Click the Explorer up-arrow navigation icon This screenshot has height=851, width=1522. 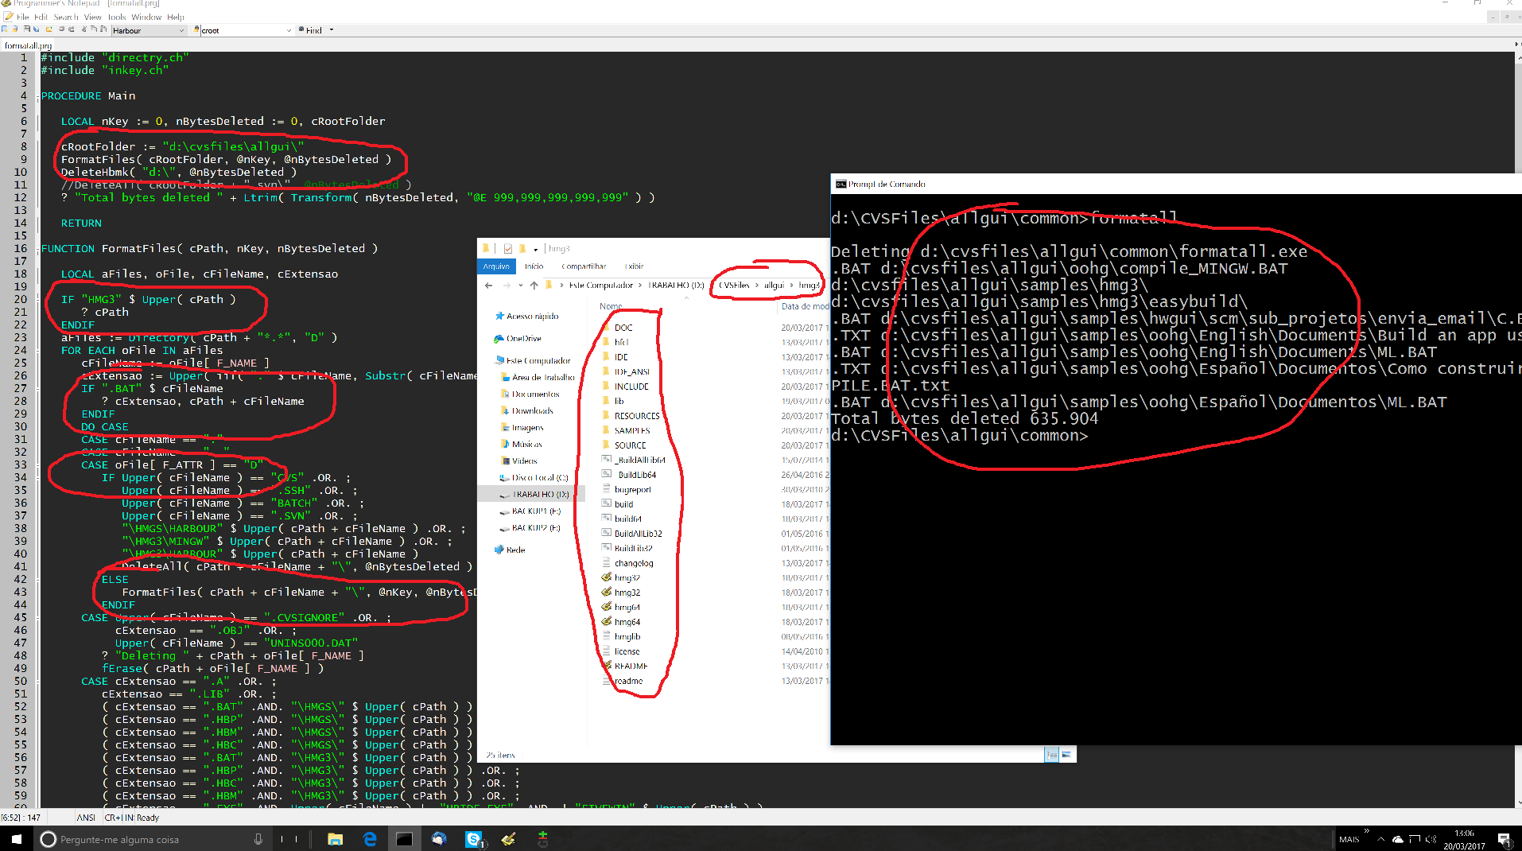tap(534, 285)
